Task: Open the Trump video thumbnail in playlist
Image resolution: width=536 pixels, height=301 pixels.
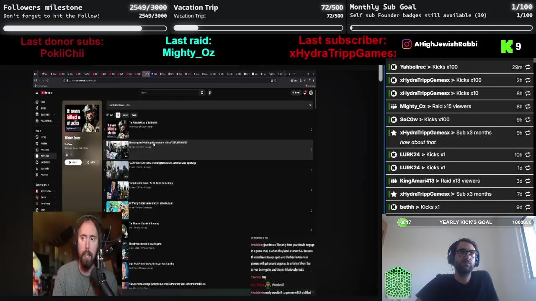Action: pos(118,190)
